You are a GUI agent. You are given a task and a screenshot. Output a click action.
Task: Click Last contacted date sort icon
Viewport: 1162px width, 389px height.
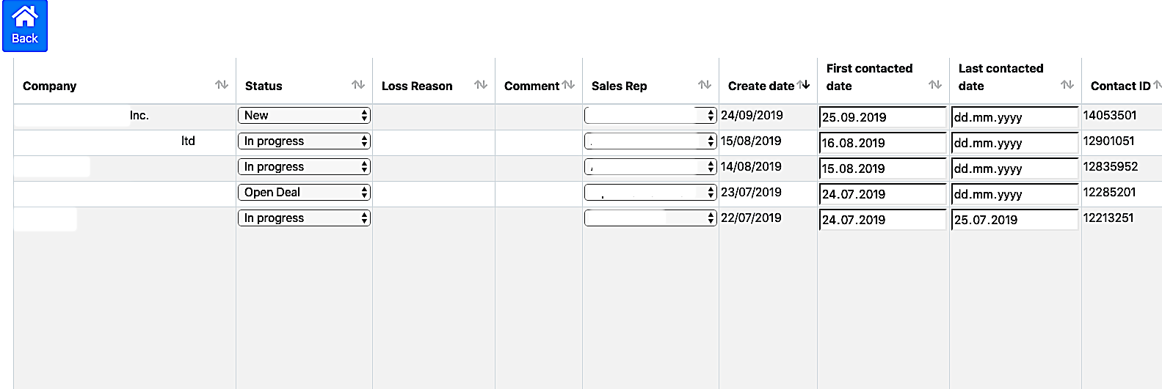(x=1067, y=85)
